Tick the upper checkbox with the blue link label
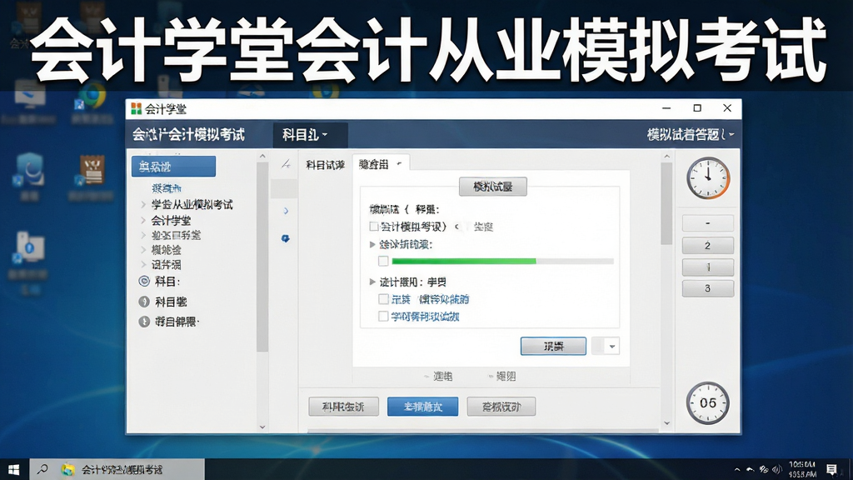This screenshot has height=480, width=853. (383, 299)
